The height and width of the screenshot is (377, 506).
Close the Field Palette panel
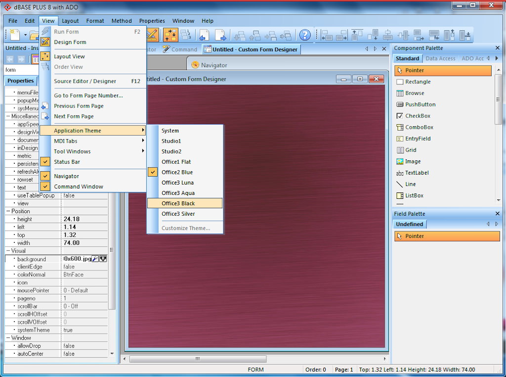tap(497, 214)
